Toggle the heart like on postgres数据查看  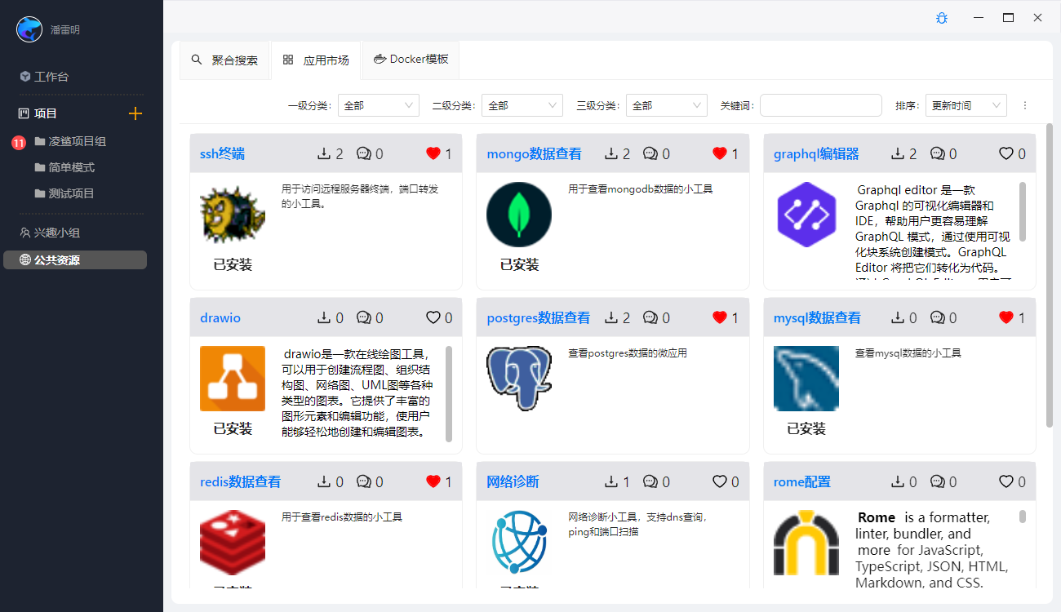pyautogui.click(x=719, y=317)
